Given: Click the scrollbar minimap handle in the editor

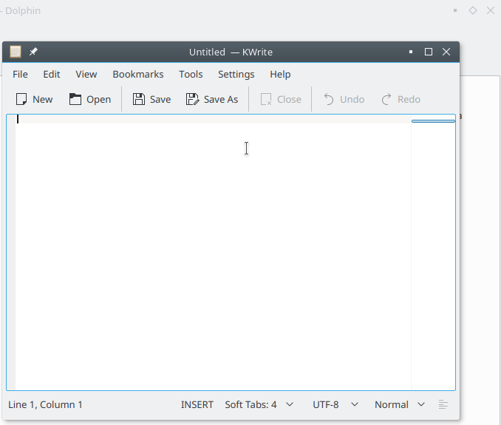Looking at the screenshot, I should coord(433,121).
